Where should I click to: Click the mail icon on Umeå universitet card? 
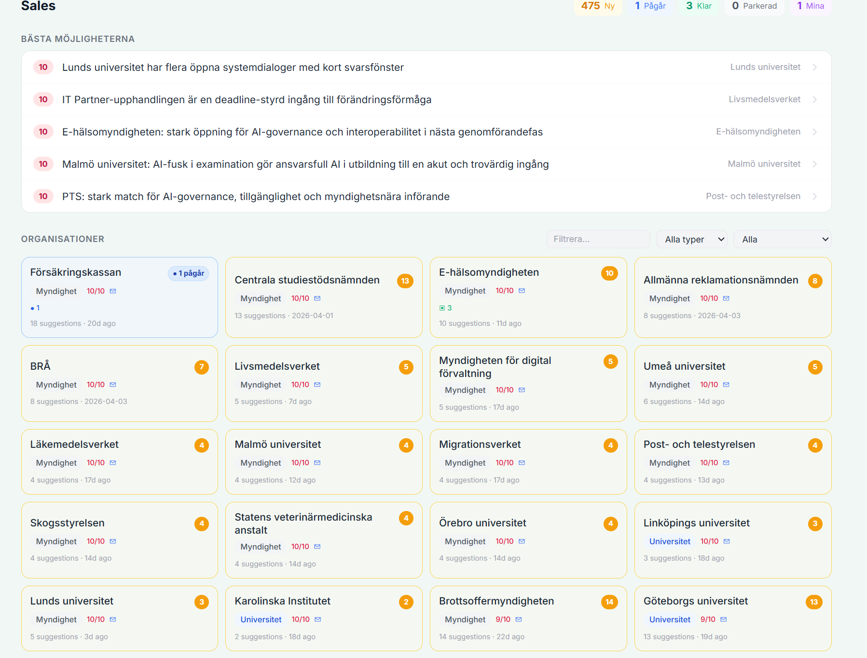[727, 385]
